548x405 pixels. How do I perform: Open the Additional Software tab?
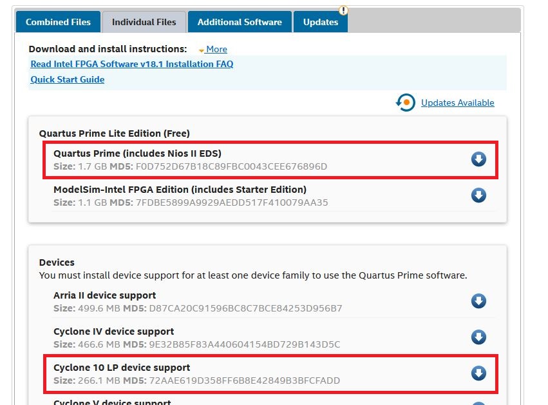click(x=240, y=22)
